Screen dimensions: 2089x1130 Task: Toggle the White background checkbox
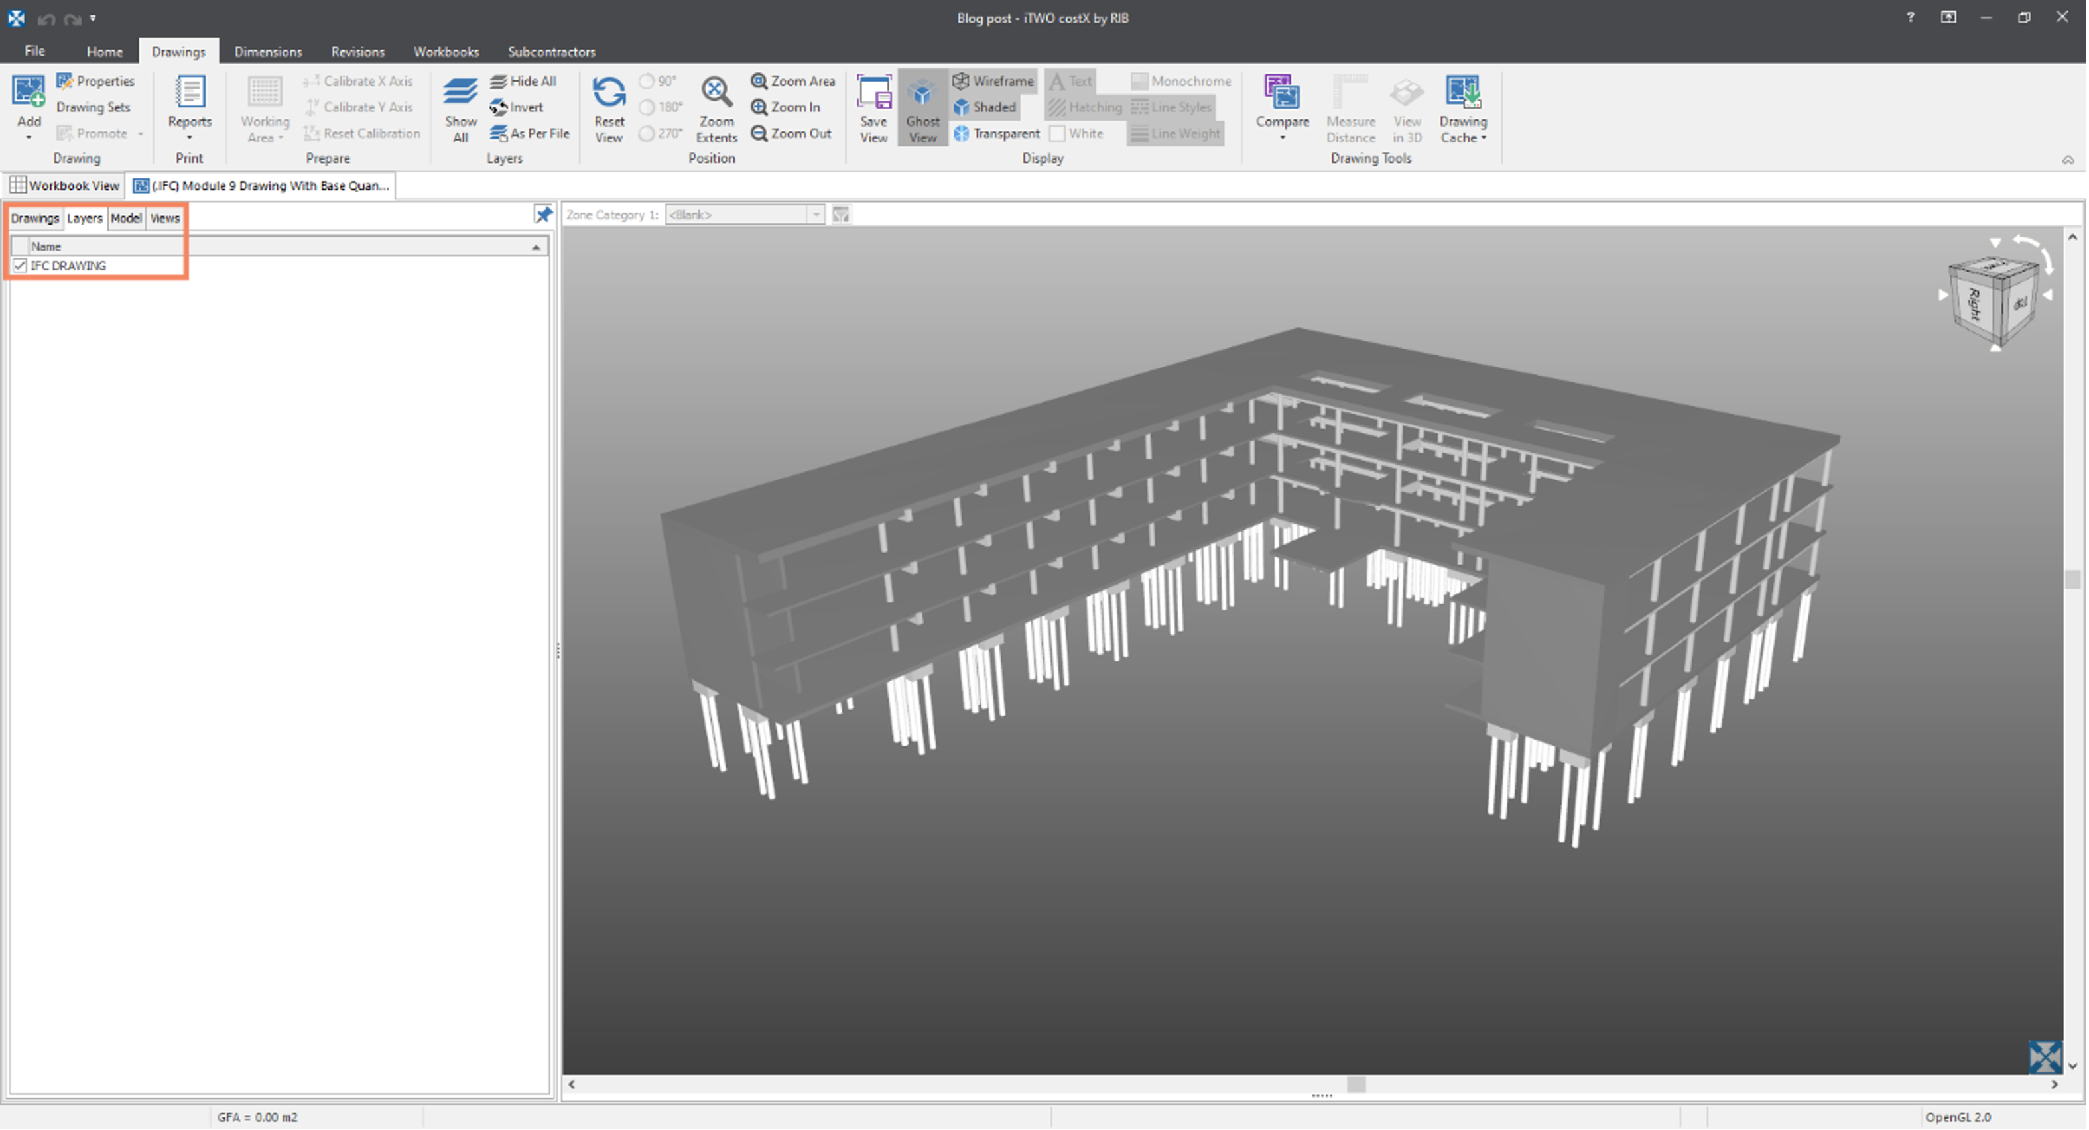pyautogui.click(x=1058, y=133)
